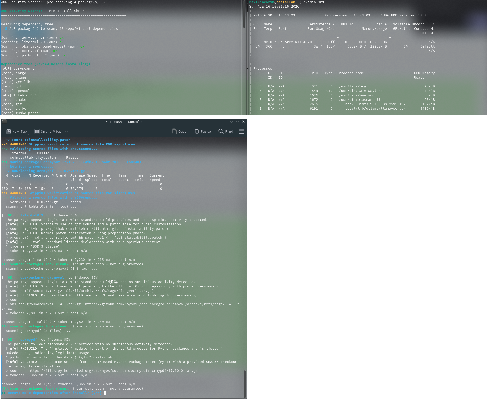Click '[AUR] aur-scanner' in dependency tree

[19, 68]
